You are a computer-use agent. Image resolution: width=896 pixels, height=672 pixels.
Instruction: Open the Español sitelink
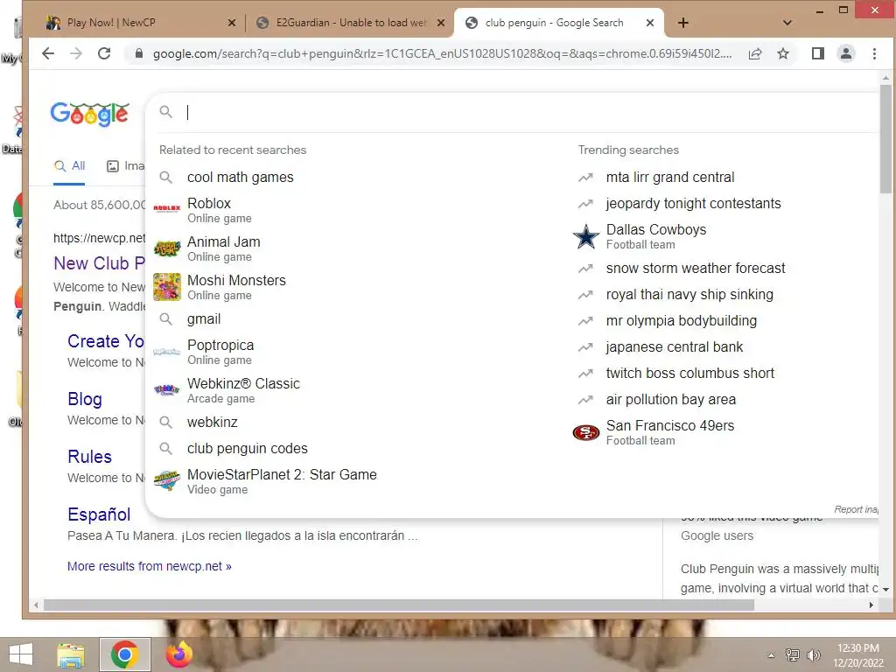pos(99,514)
